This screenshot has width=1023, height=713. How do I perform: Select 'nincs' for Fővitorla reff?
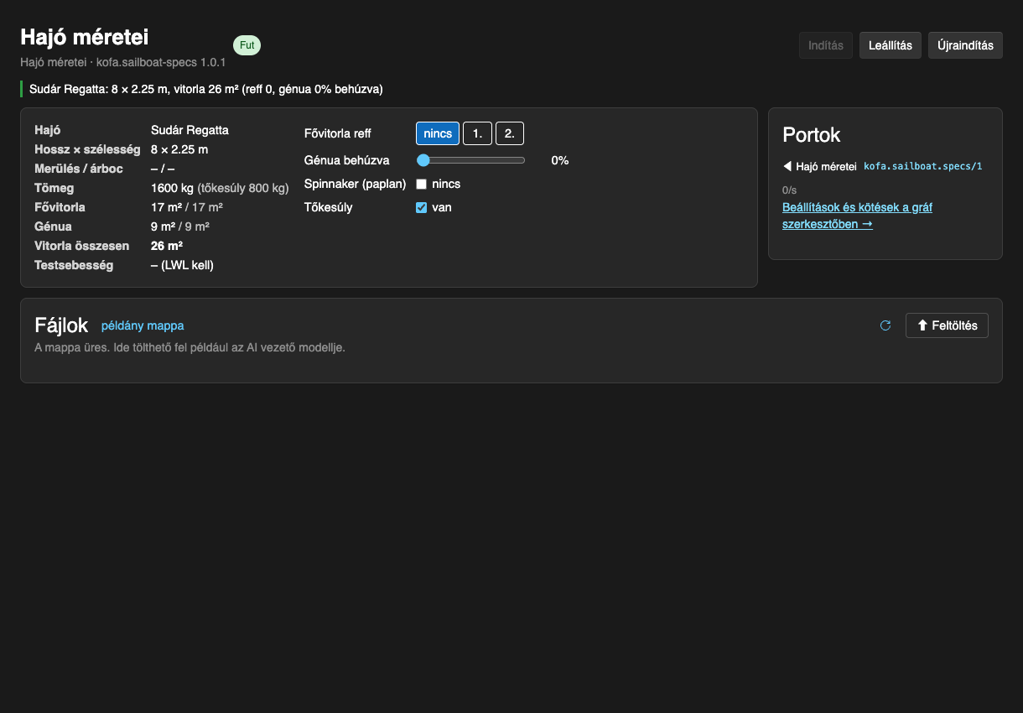[x=438, y=133]
